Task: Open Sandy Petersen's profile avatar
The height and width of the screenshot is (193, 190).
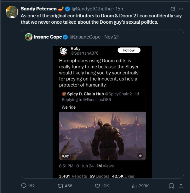Action: [11, 11]
